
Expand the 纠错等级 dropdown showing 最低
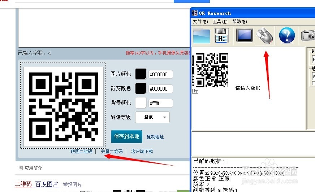click(152, 117)
